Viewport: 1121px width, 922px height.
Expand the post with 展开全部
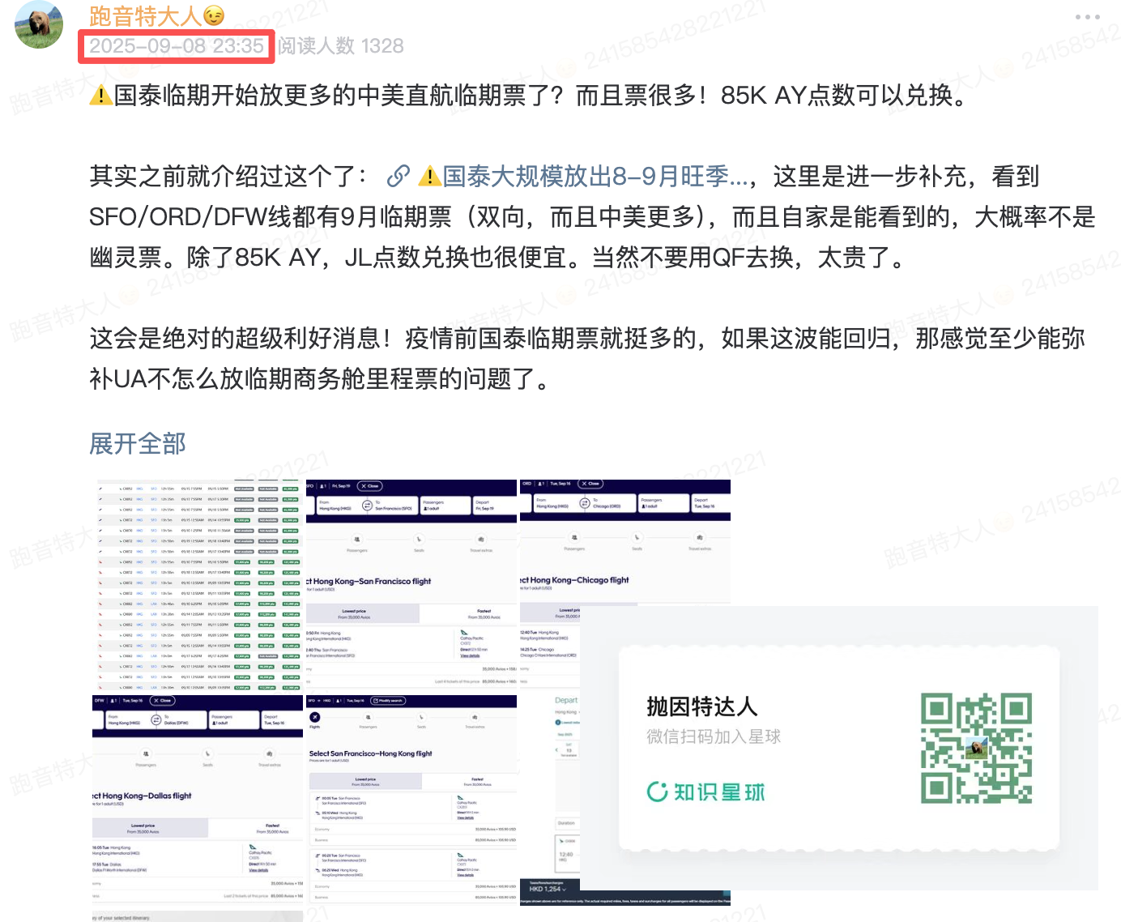(138, 443)
